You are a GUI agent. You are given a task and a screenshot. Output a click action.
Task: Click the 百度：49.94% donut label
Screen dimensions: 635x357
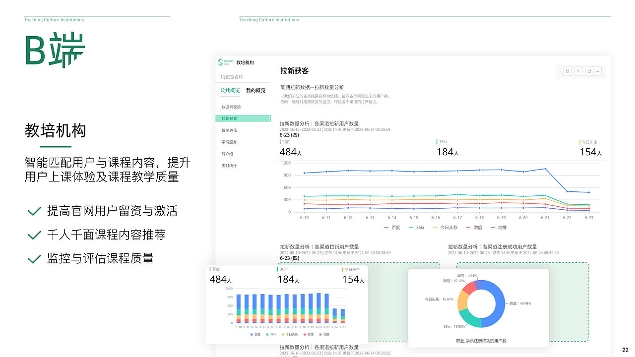(520, 303)
